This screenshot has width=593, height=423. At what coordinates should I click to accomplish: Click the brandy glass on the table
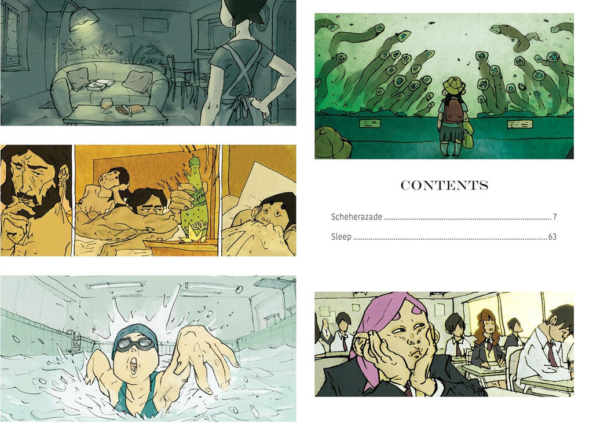[105, 106]
